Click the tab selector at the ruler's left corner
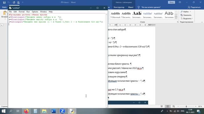This screenshot has height=114, width=204. click(x=2, y=25)
